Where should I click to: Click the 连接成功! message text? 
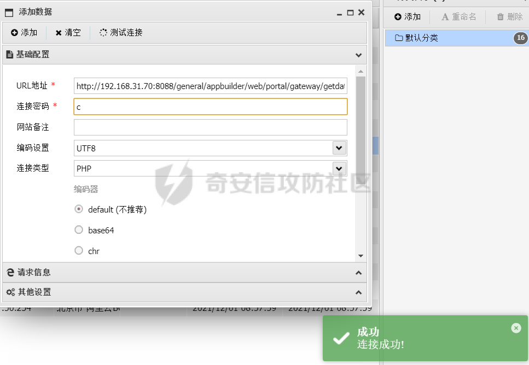coord(381,344)
